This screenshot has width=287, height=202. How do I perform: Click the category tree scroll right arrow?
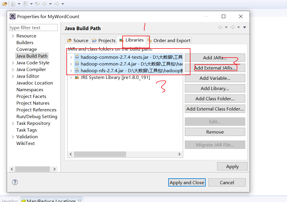click(54, 169)
